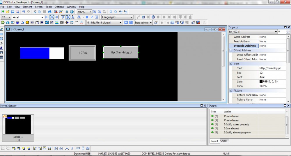291x156 pixels.
Task: Open the Language1 dropdown
Action: point(117,17)
